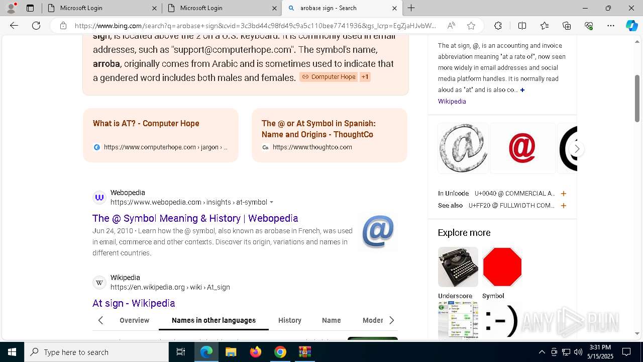Switch to the second Microsoft Login tab
Screen dimensions: 643x362
click(x=222, y=8)
